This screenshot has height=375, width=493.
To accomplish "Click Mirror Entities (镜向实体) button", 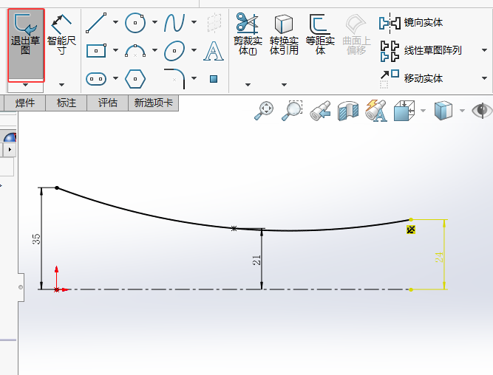I will click(411, 23).
